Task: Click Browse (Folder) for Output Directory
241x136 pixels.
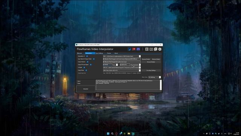Action: [151, 62]
